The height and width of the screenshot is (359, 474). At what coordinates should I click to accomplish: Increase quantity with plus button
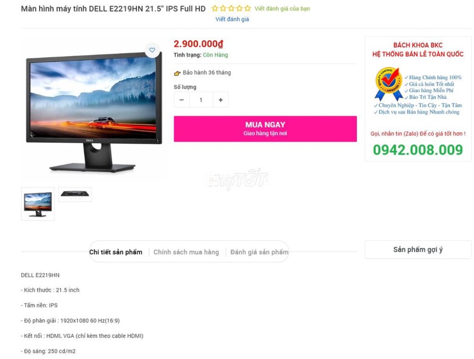tap(221, 100)
